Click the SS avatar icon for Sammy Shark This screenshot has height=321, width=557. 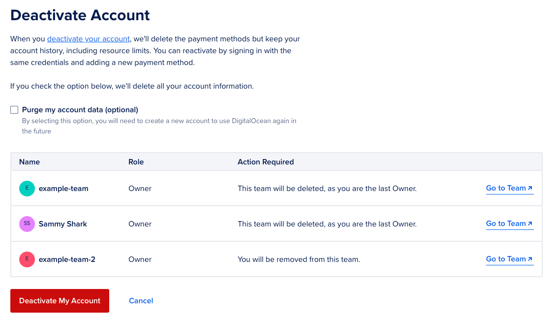click(x=27, y=224)
